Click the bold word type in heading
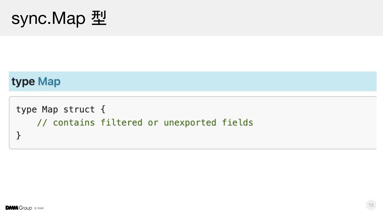Image resolution: width=383 pixels, height=215 pixels. (23, 82)
